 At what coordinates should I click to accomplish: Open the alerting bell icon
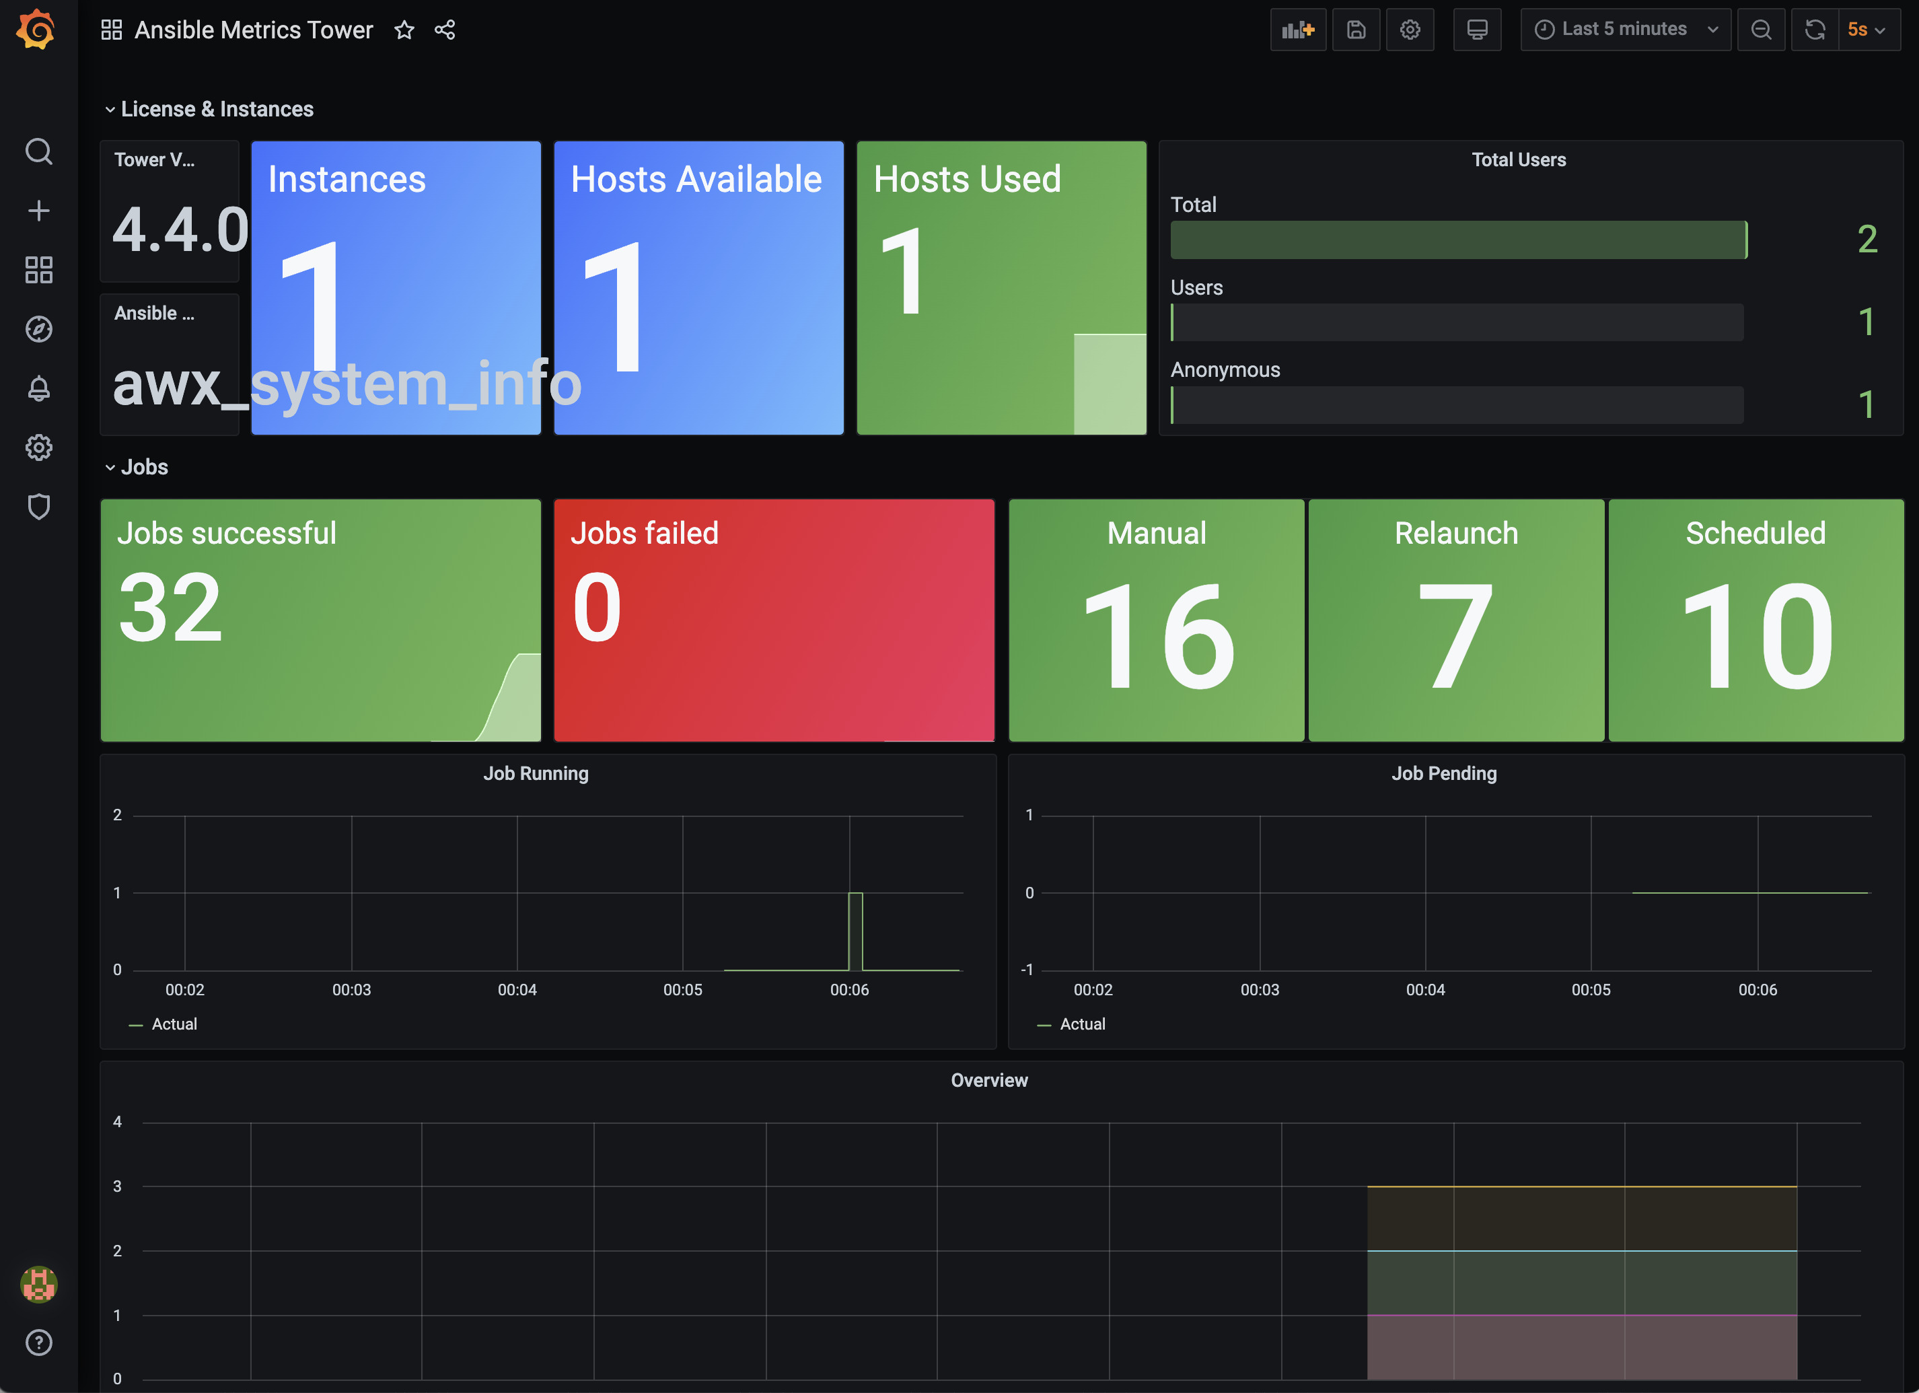pyautogui.click(x=40, y=389)
